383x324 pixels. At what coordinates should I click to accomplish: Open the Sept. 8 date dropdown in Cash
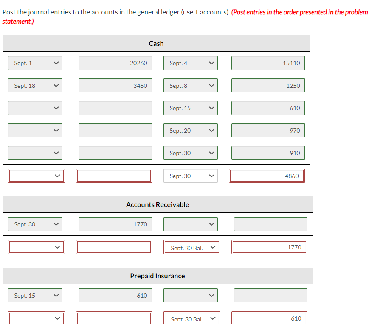tap(191, 86)
